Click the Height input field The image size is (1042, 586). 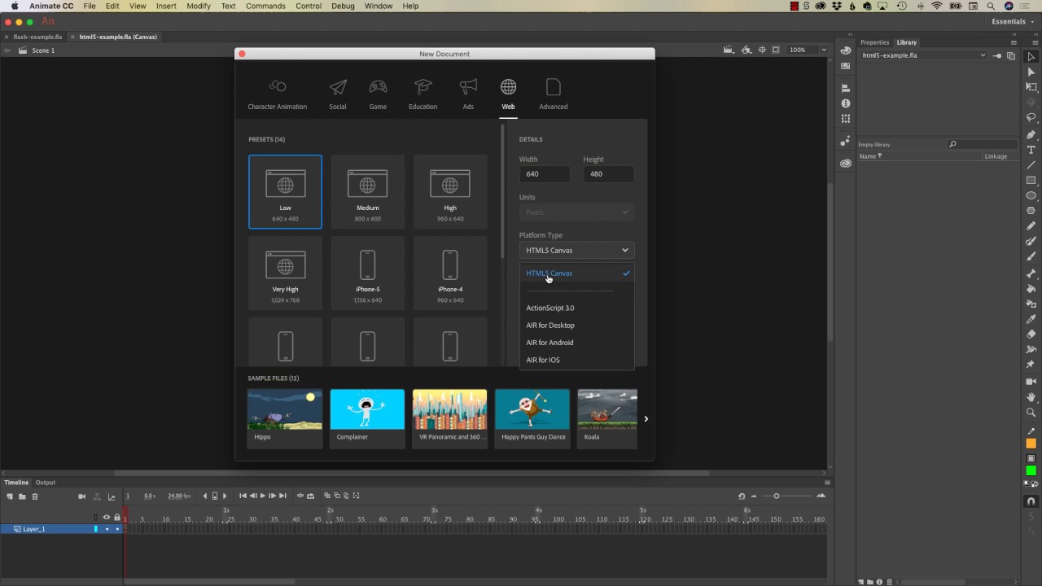pos(608,174)
